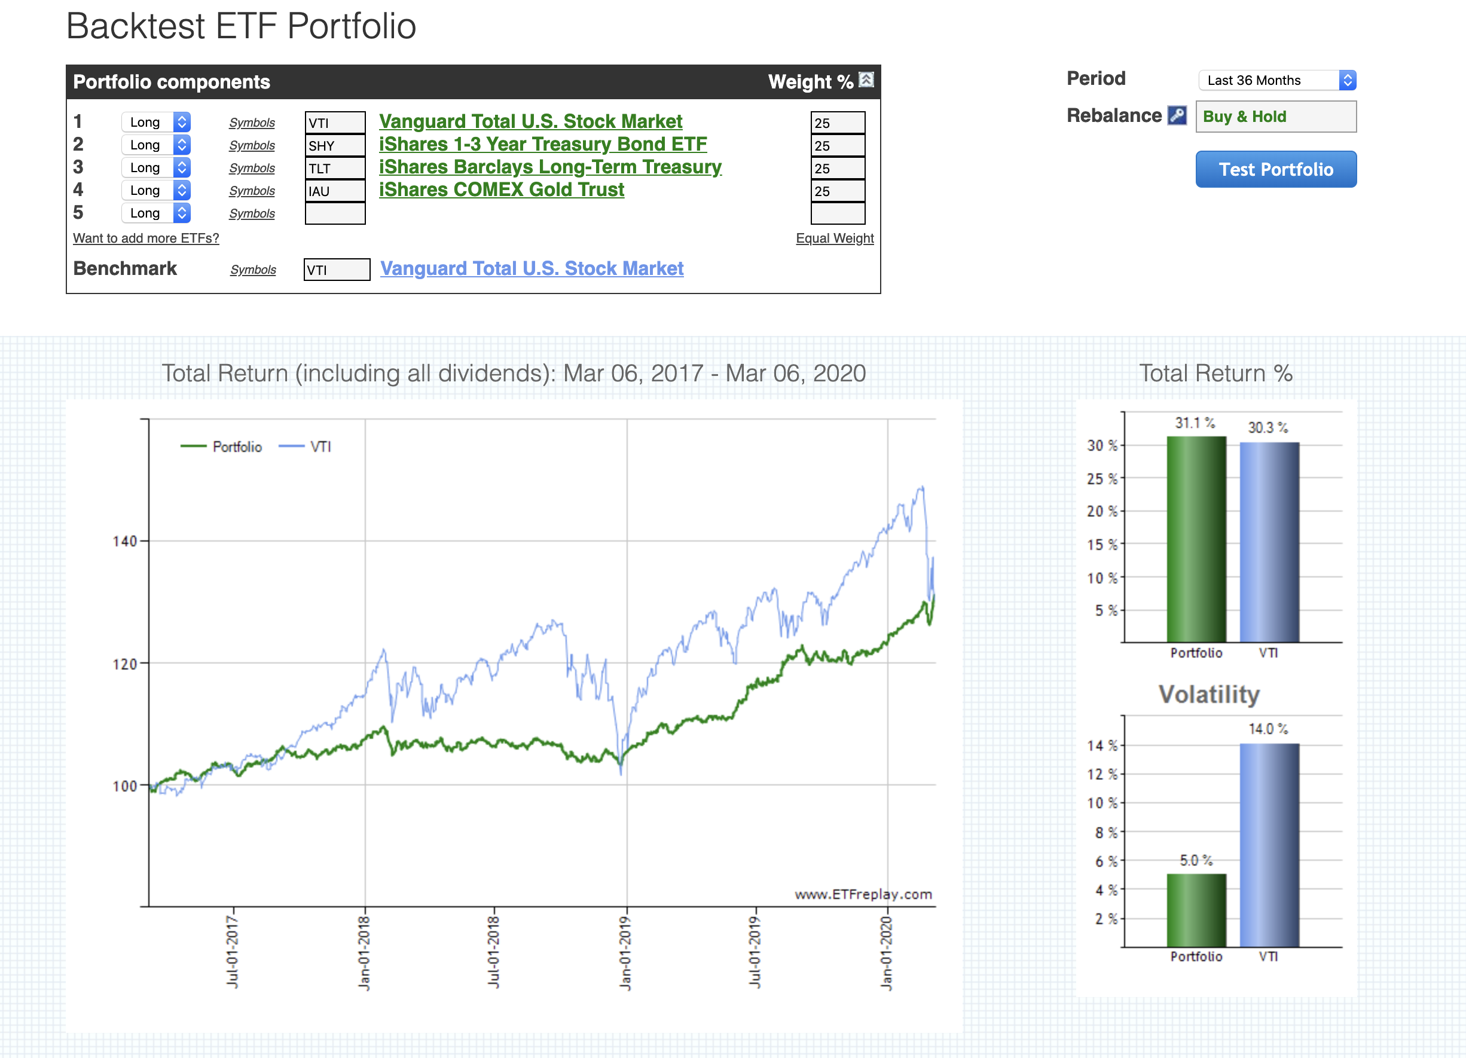Click the Portfolio legend entry in the chart
Viewport: 1466px width, 1058px height.
tap(221, 447)
